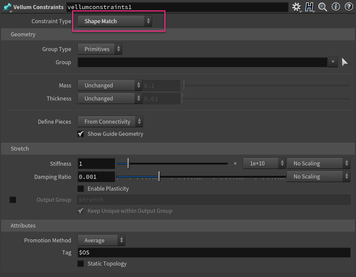
Task: Click the Houdini H icon in header
Action: click(309, 7)
